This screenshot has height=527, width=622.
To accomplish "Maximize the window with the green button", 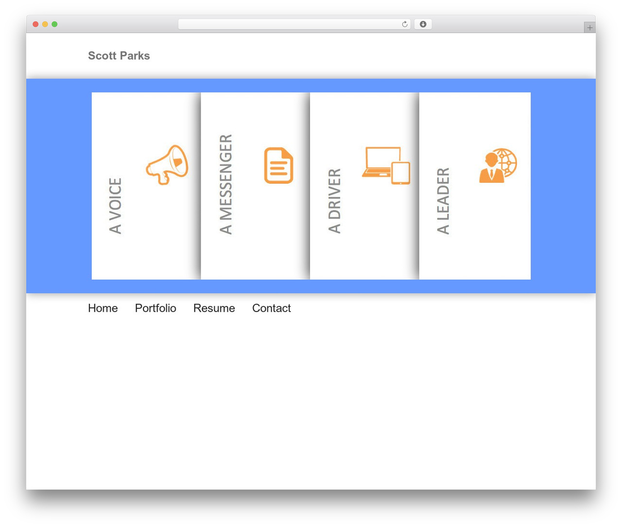I will [x=54, y=24].
